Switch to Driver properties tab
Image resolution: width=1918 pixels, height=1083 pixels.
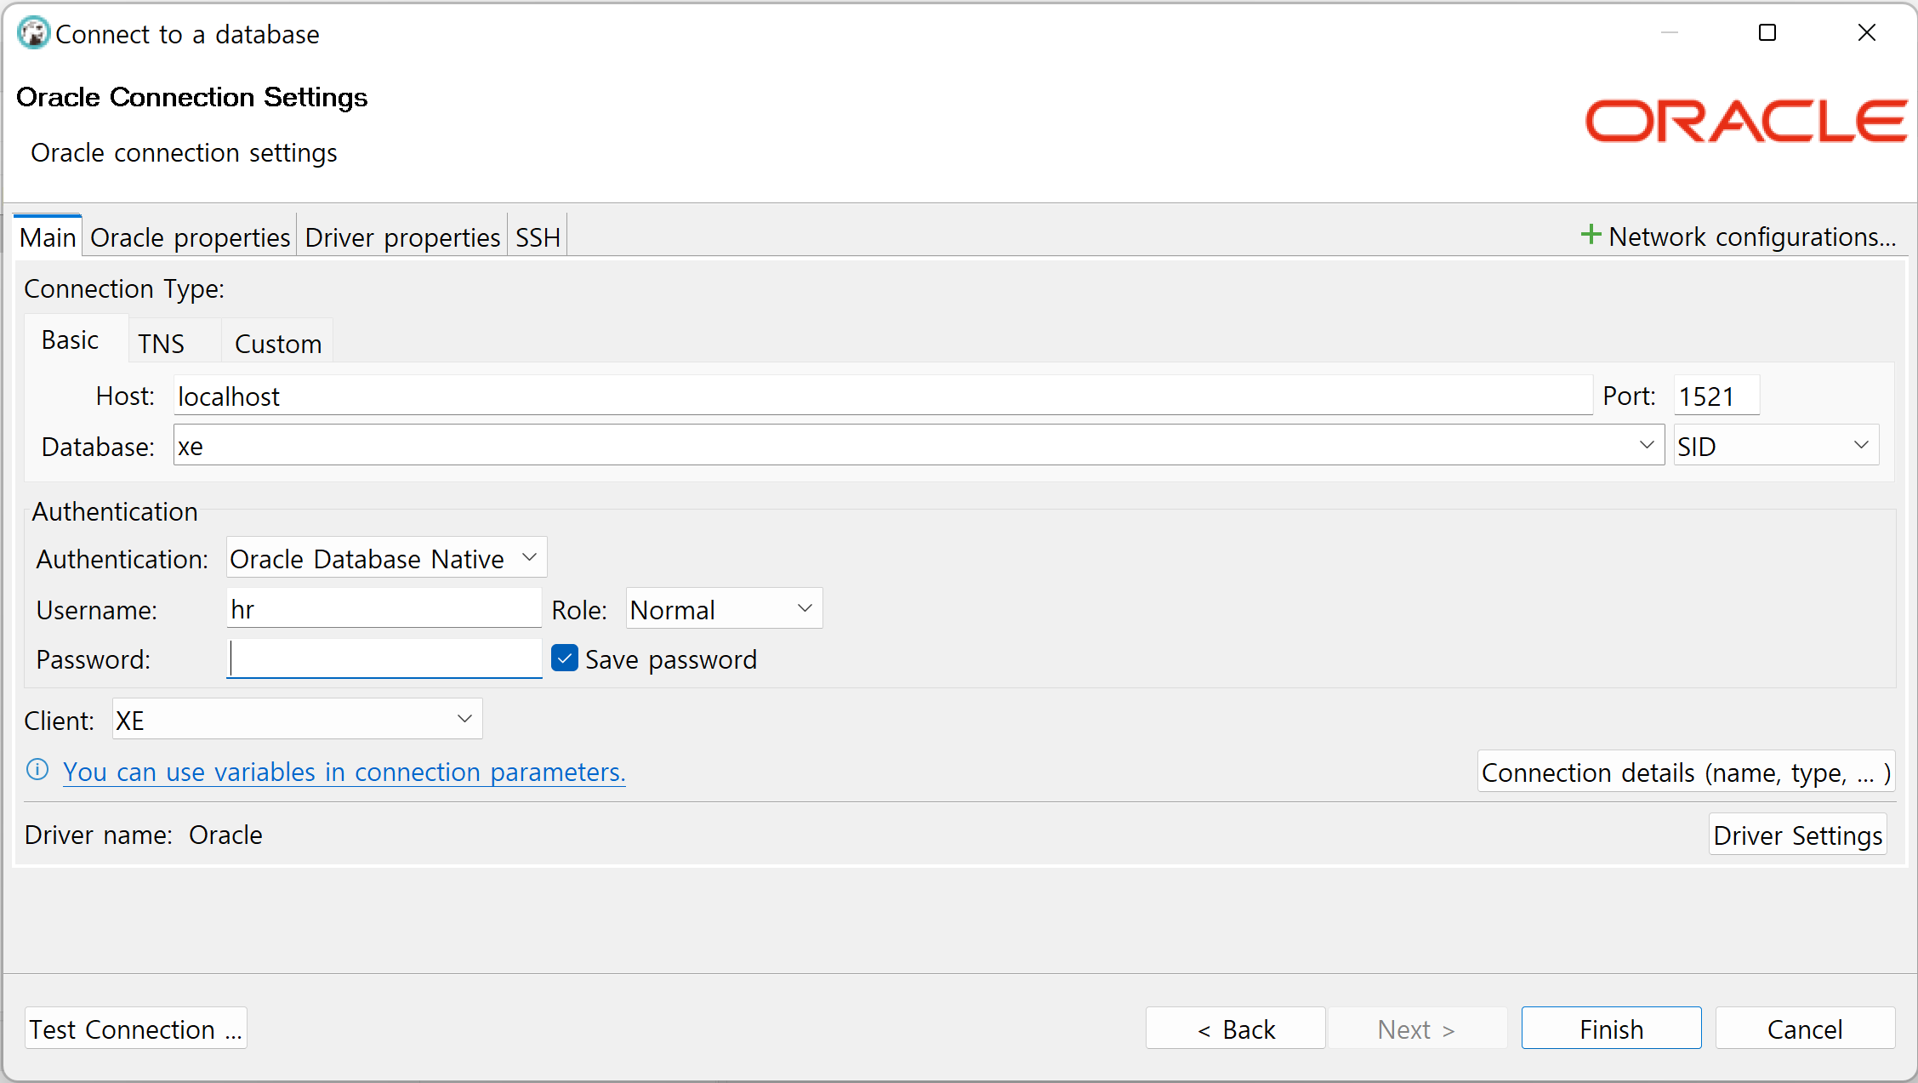402,237
